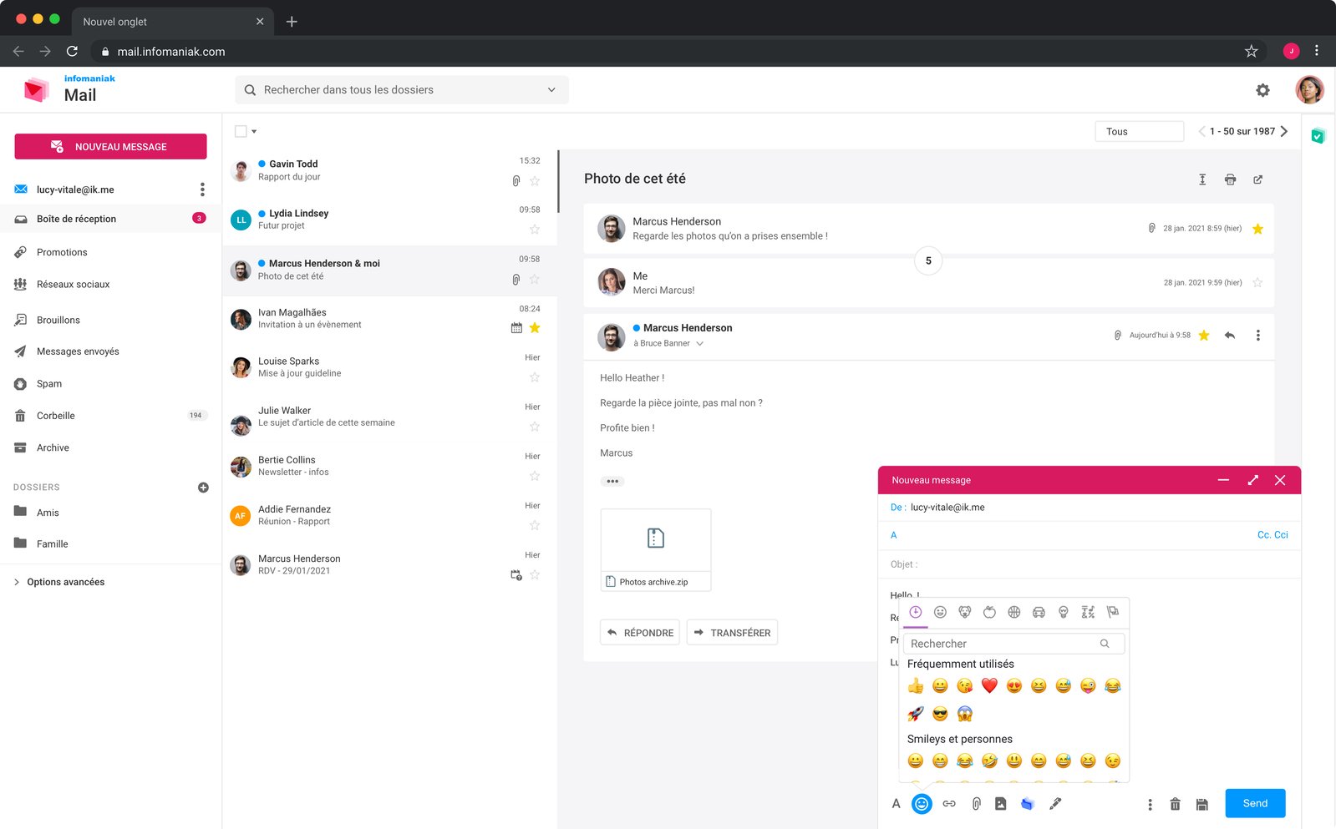The height and width of the screenshot is (829, 1336).
Task: Switch to the food emoji category tab
Action: pos(989,612)
